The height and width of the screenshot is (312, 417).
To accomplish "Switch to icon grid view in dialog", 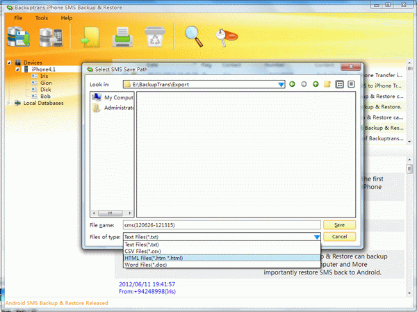I will pyautogui.click(x=340, y=84).
